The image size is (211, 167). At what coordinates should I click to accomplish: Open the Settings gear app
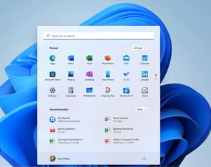click(52, 91)
